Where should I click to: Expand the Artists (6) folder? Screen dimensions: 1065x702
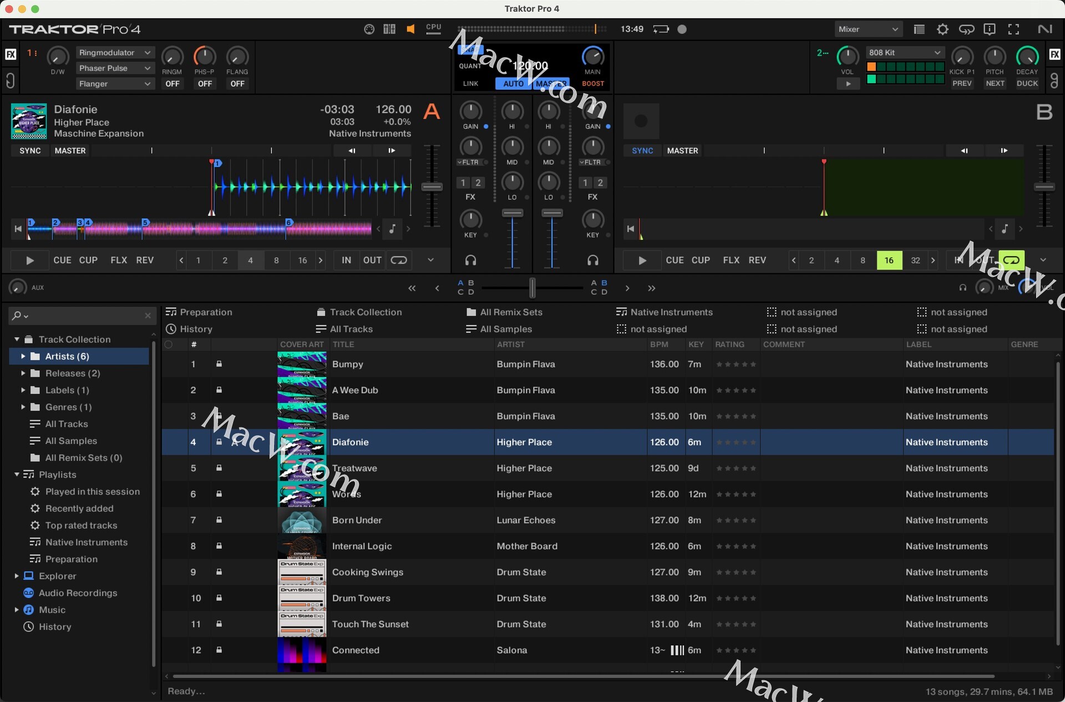23,356
